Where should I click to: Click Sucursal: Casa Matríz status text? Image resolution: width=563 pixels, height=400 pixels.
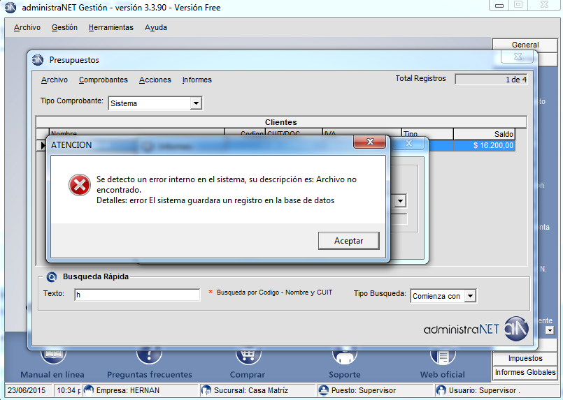point(250,390)
